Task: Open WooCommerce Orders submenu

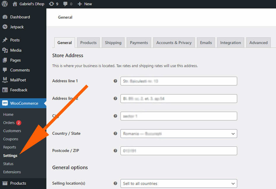Action: (x=9, y=123)
